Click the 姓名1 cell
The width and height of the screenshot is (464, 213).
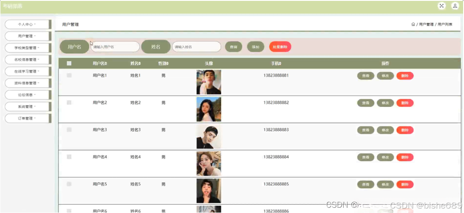pyautogui.click(x=136, y=75)
